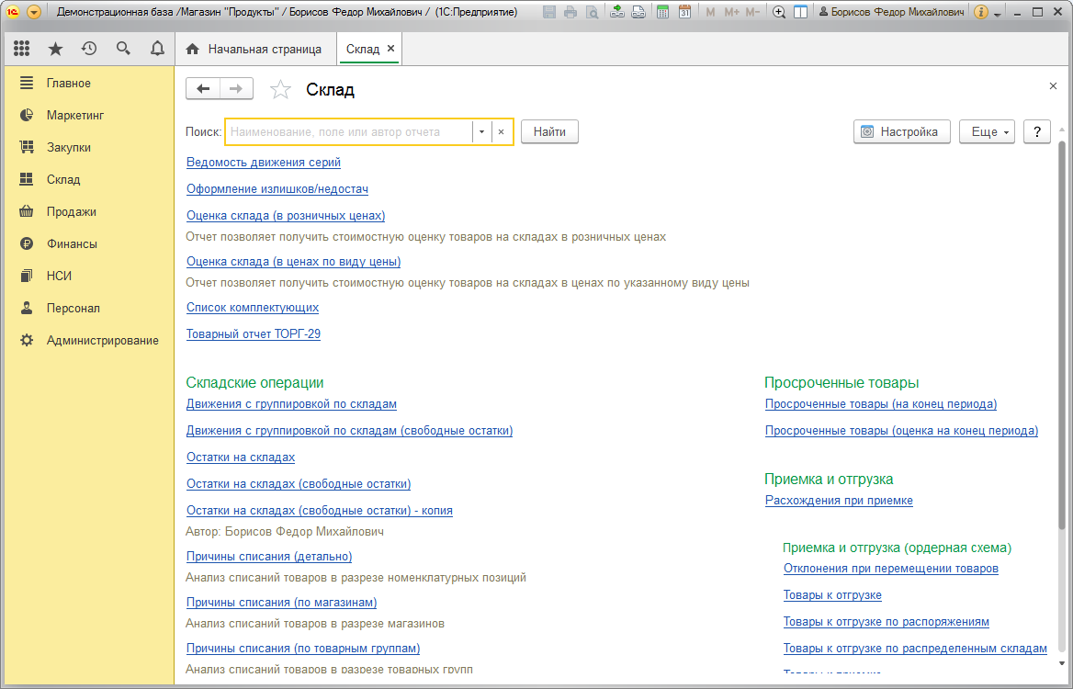Switch to Начальная страница tab
Screen dimensions: 1073x689
[255, 50]
